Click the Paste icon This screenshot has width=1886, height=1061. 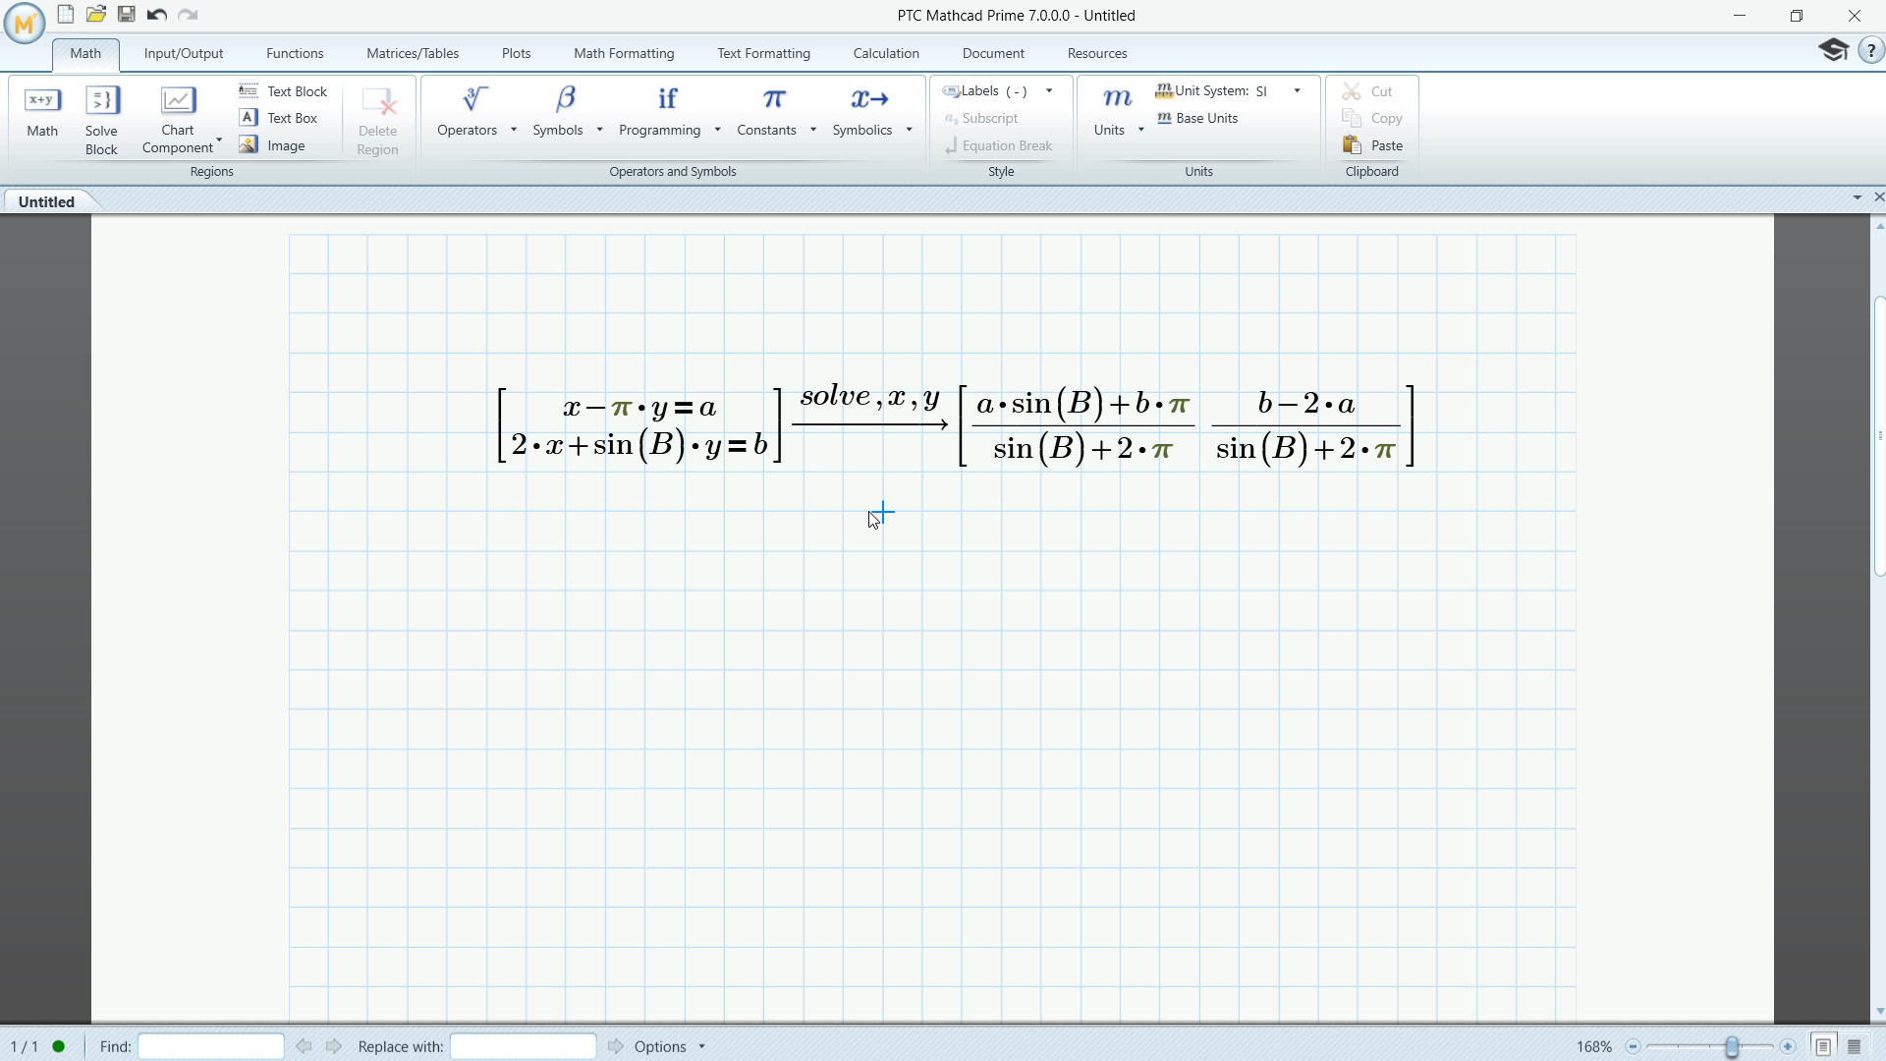(1353, 145)
